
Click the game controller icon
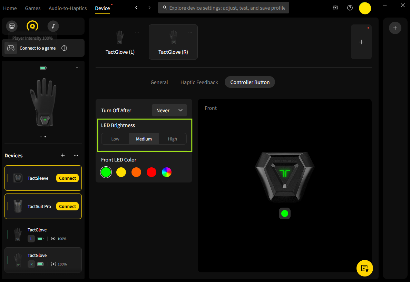[11, 48]
